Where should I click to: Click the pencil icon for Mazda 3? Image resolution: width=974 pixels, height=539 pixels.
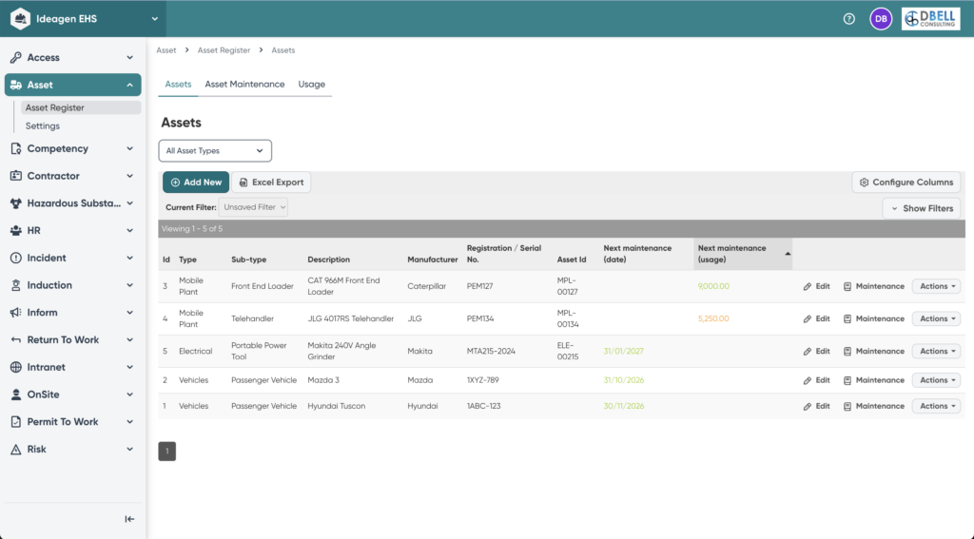tap(807, 380)
